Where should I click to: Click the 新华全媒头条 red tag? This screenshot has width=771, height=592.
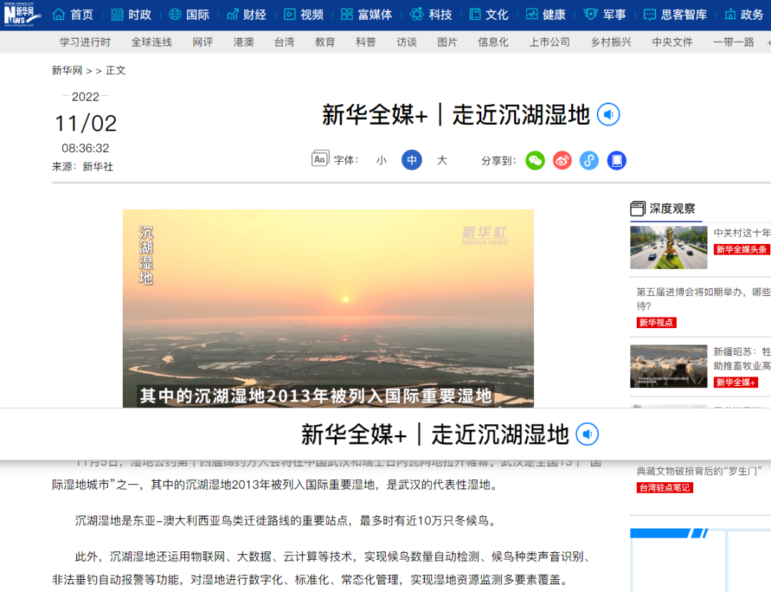point(741,250)
